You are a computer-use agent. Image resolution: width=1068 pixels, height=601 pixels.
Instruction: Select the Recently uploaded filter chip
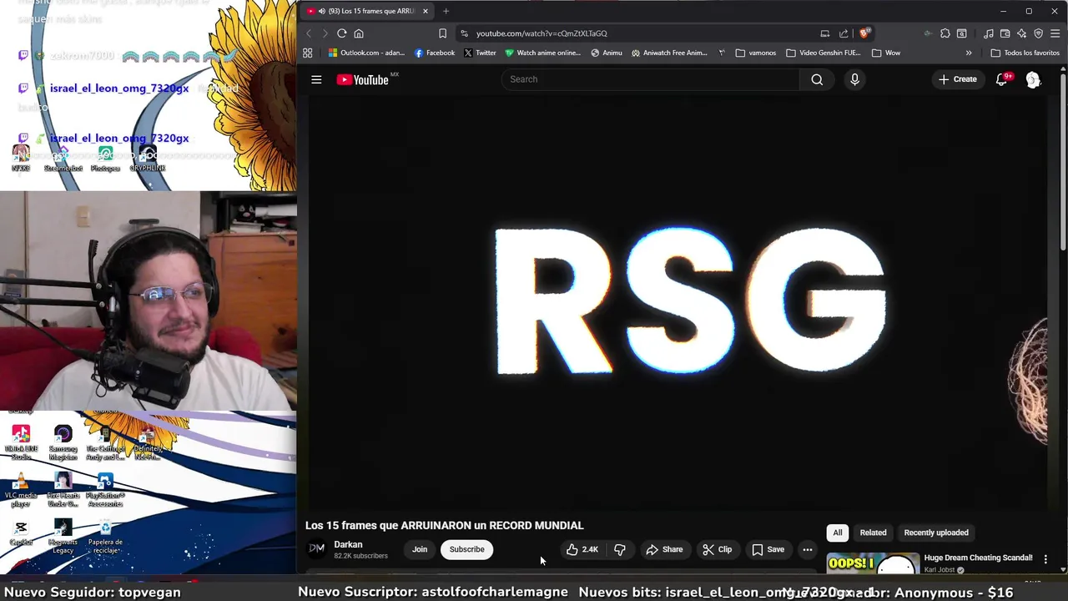[x=936, y=533]
